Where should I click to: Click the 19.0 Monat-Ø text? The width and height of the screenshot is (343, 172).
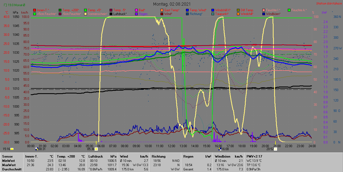coord(16,5)
